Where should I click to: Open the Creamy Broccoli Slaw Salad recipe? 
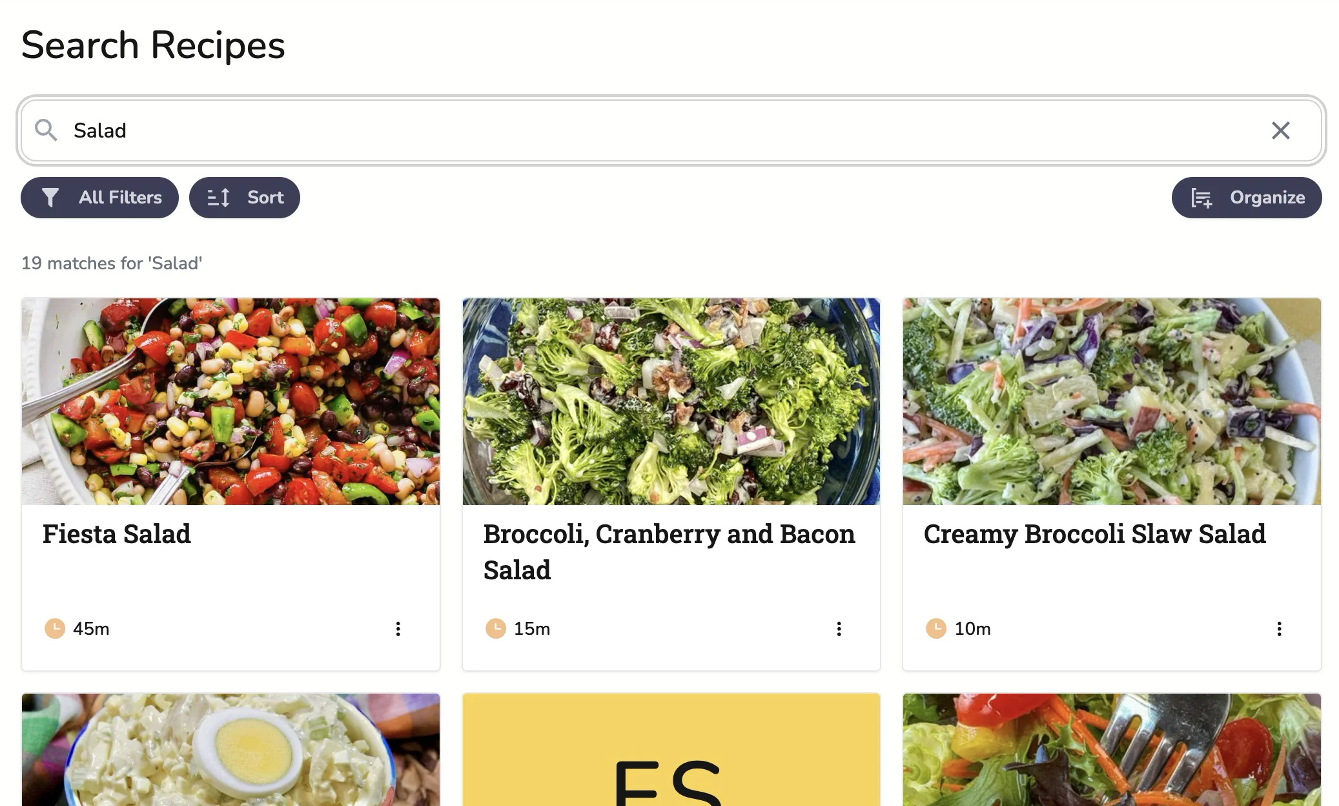pyautogui.click(x=1094, y=534)
